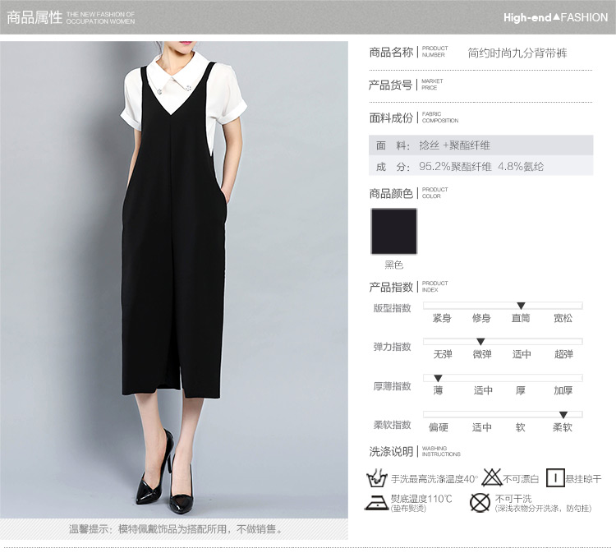Select the black color swatch
616x553 pixels.
[393, 231]
